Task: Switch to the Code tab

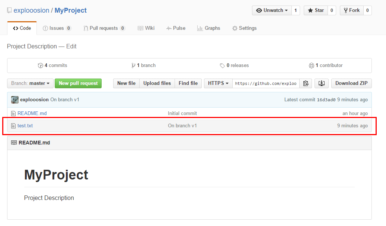Action: point(22,28)
